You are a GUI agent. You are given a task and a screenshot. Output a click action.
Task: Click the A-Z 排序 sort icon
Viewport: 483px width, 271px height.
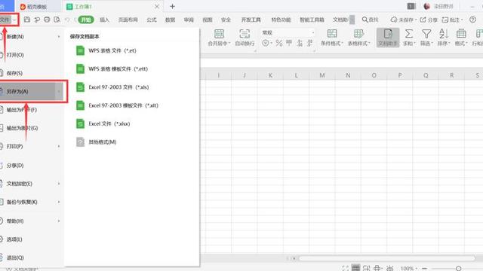(444, 33)
